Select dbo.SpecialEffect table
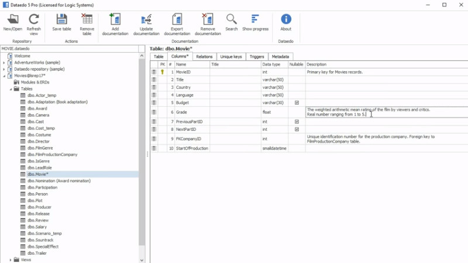The height and width of the screenshot is (263, 468). pyautogui.click(x=43, y=247)
